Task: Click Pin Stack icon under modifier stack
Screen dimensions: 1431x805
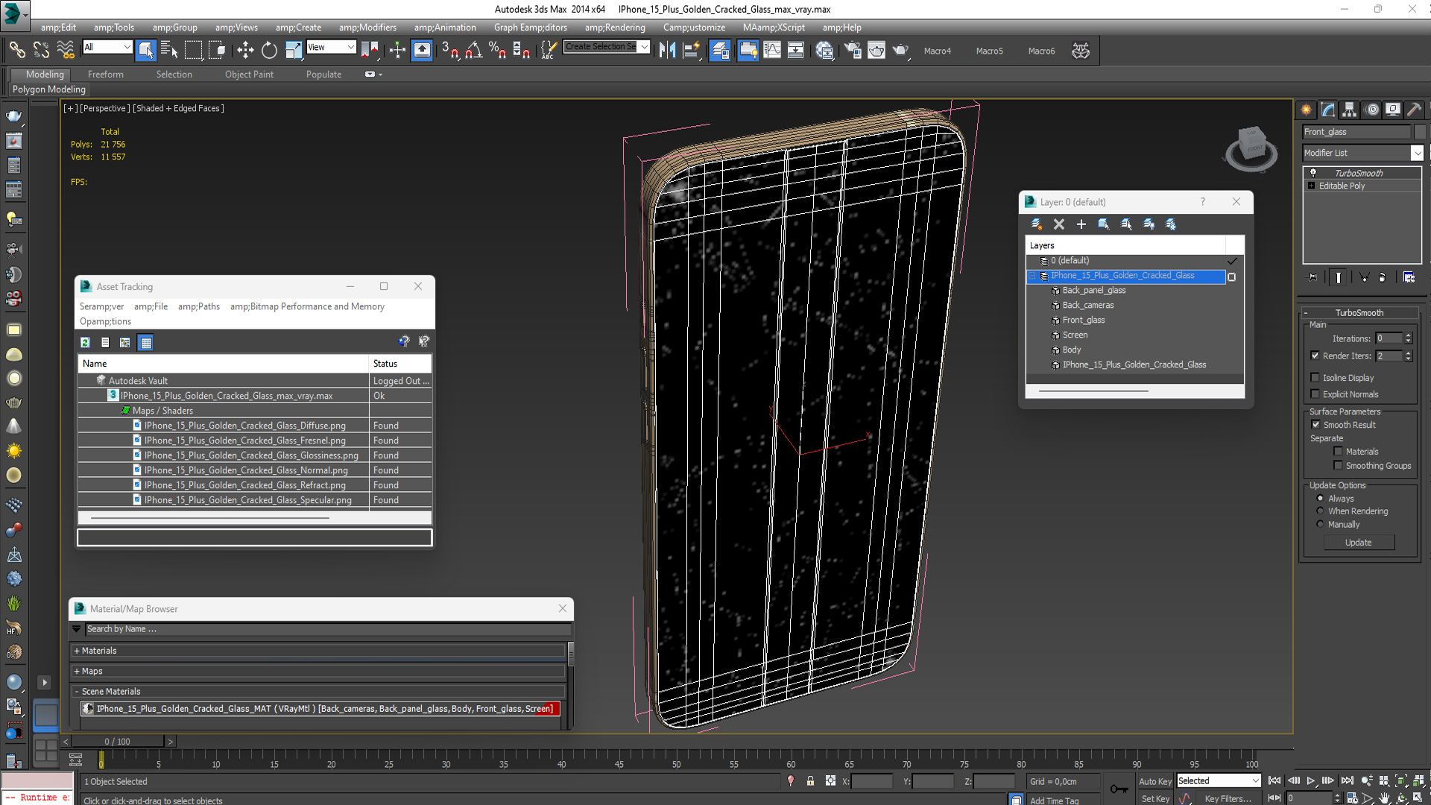Action: [1312, 277]
